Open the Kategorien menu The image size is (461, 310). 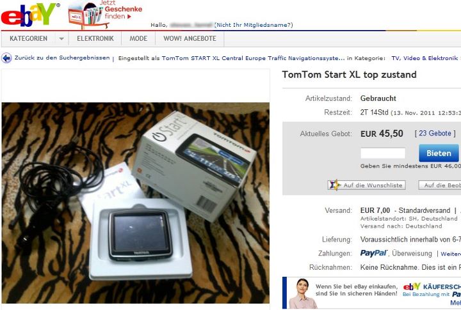coord(28,39)
